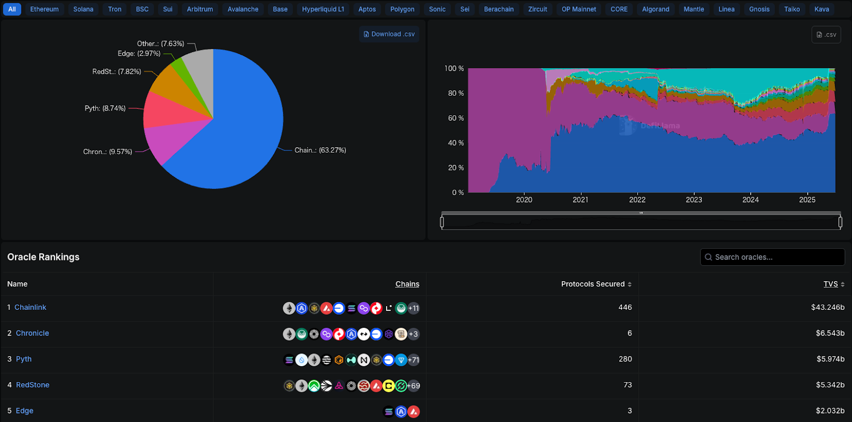Open the Chronicle oracle link
The image size is (852, 422).
point(32,333)
